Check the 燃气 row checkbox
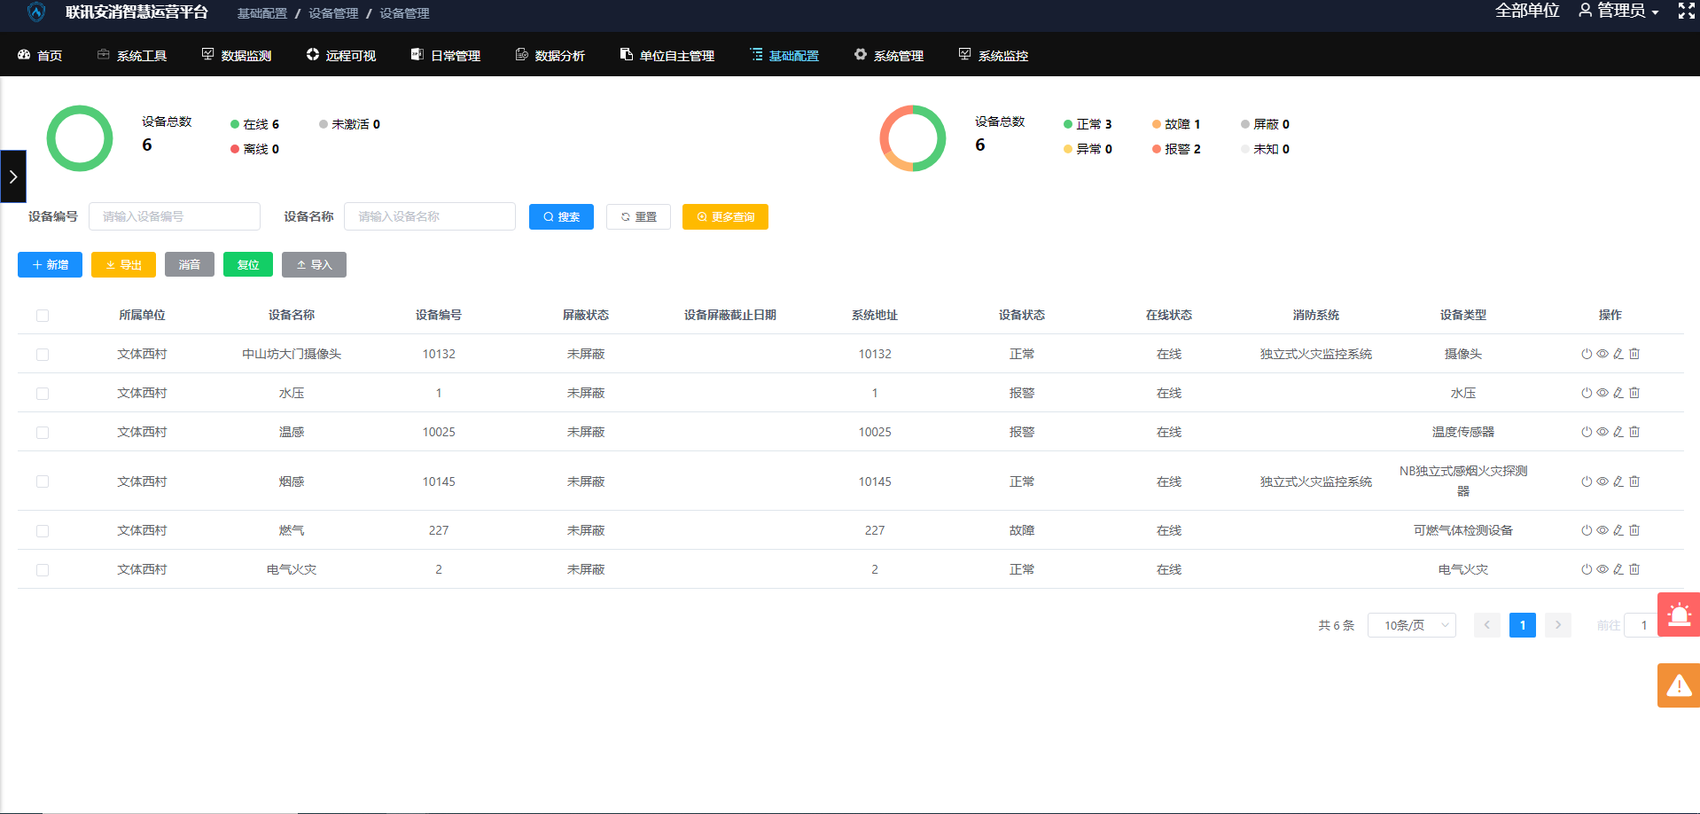 [x=43, y=531]
